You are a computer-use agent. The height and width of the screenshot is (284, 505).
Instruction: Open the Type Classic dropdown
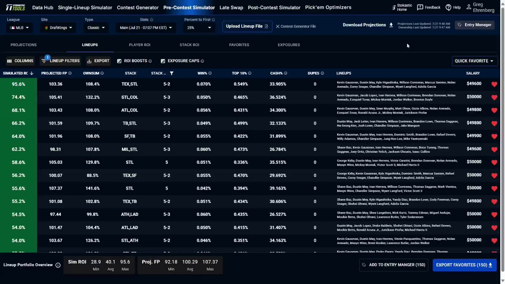tap(96, 28)
